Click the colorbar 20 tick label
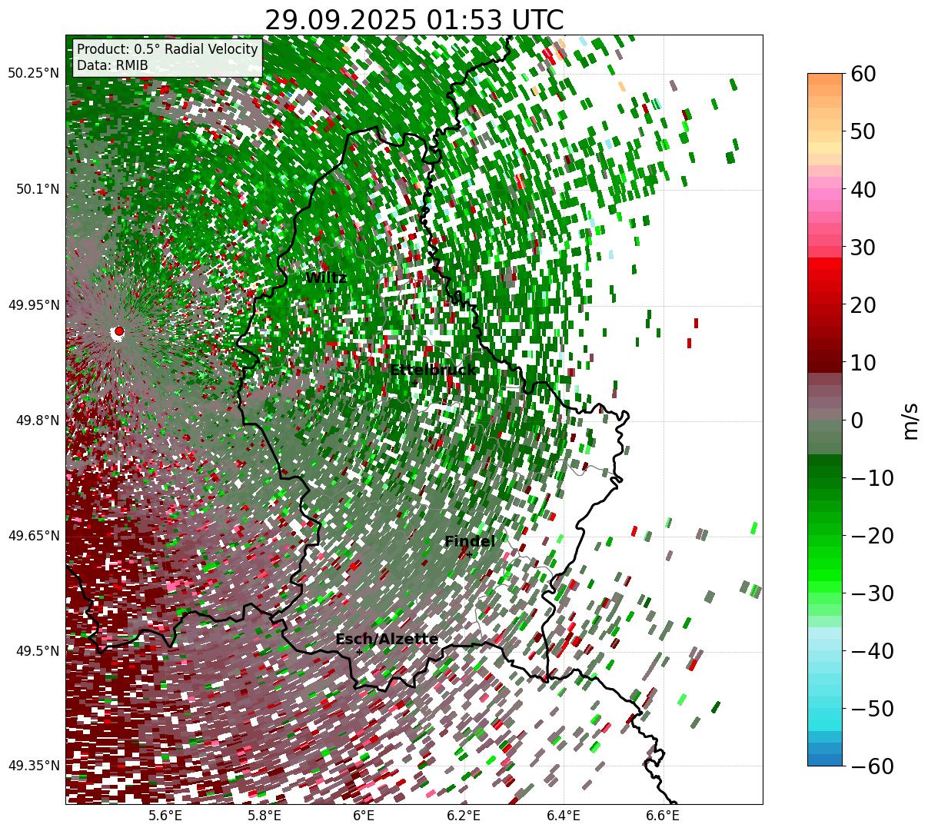Screen dimensions: 928x831 coord(863,304)
